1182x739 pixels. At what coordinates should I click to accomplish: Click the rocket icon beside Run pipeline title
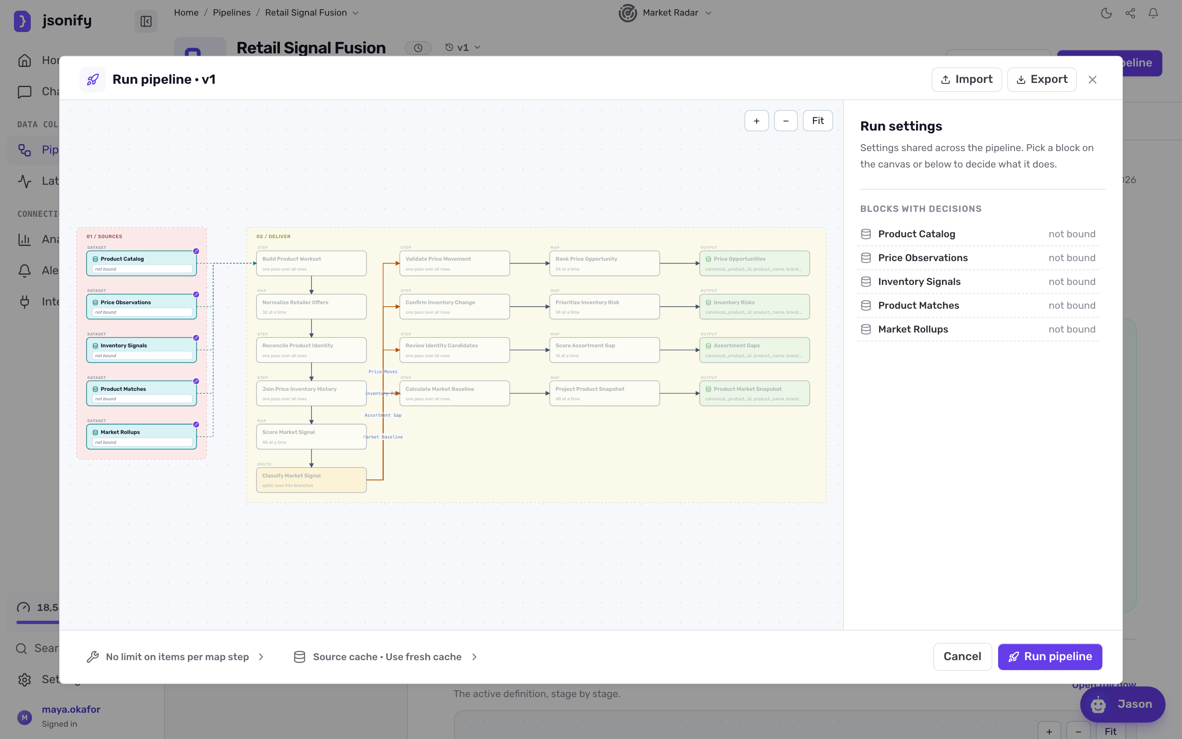coord(93,79)
